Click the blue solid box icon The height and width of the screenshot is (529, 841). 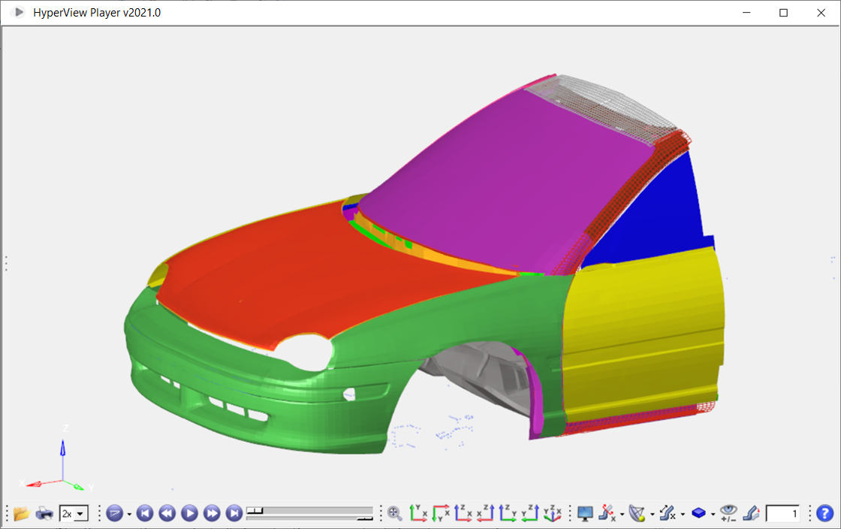[699, 513]
